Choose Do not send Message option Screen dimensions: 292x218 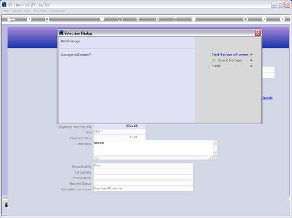[x=226, y=60]
